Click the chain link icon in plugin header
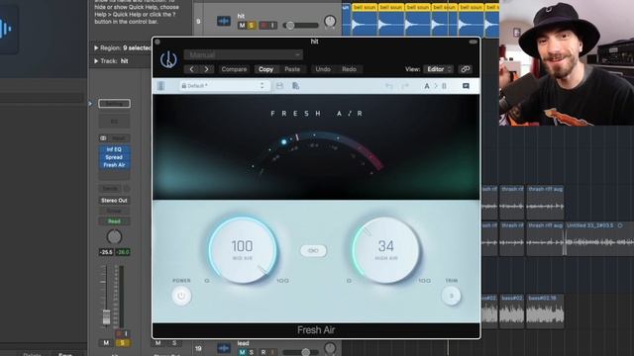This screenshot has width=634, height=356. tap(466, 69)
